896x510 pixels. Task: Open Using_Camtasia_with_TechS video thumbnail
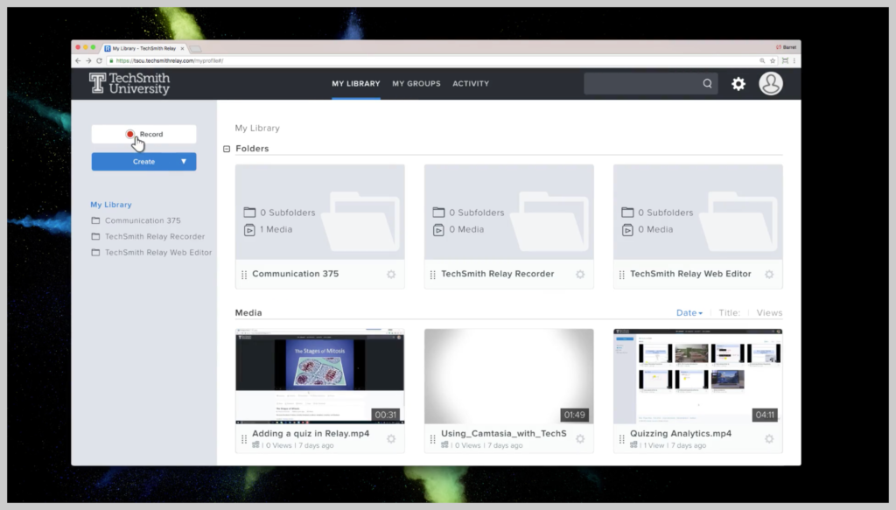point(508,376)
